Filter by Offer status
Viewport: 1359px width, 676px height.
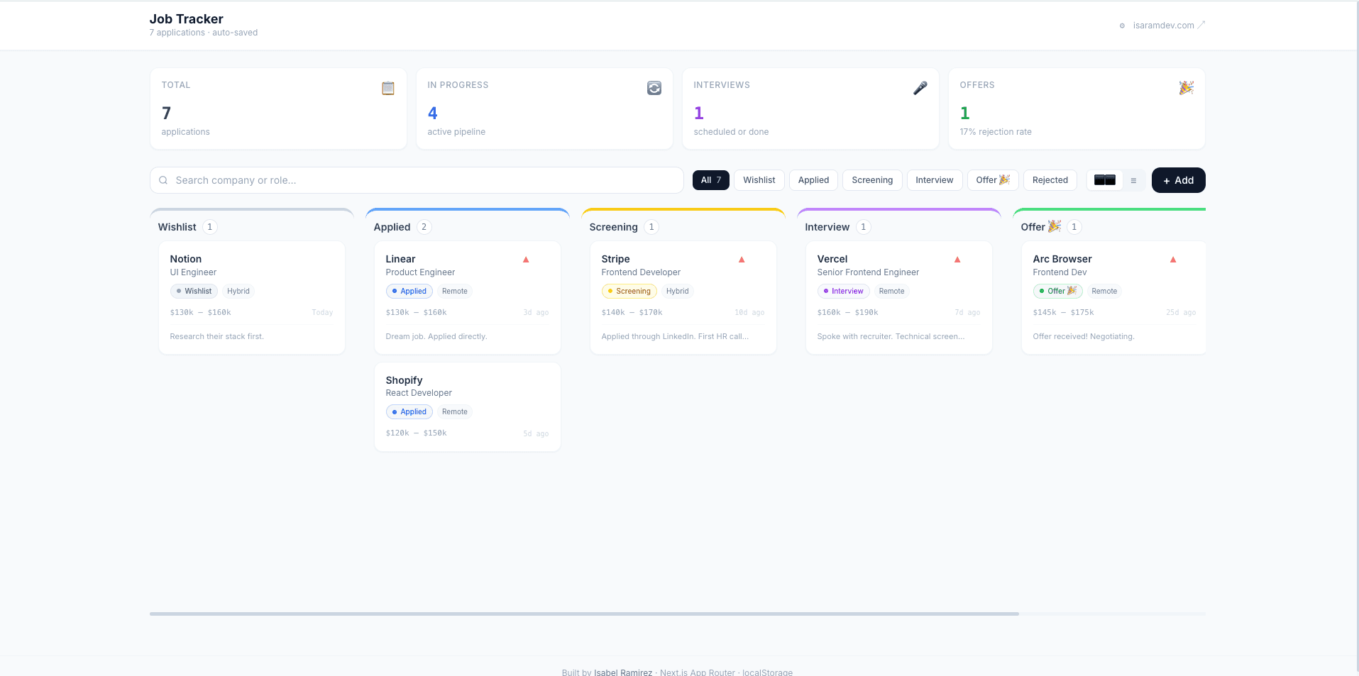pos(993,180)
